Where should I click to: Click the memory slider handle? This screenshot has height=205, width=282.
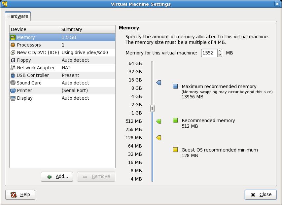(152, 108)
